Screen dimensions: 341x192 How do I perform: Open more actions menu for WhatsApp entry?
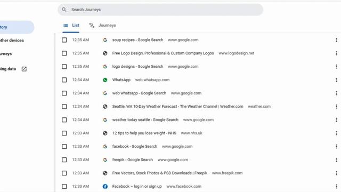point(336,80)
